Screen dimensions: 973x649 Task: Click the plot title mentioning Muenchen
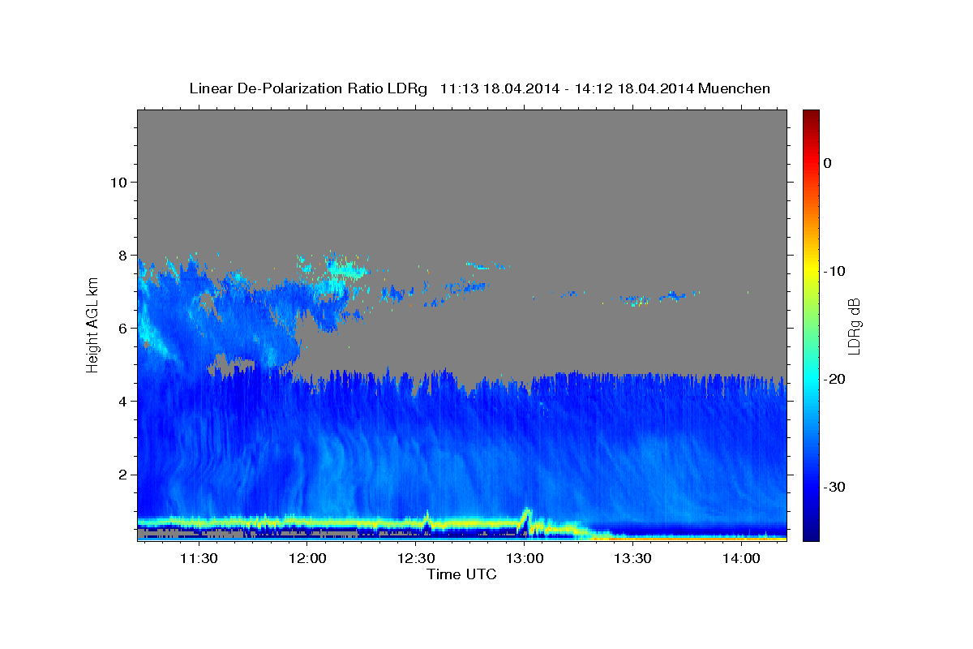(479, 88)
